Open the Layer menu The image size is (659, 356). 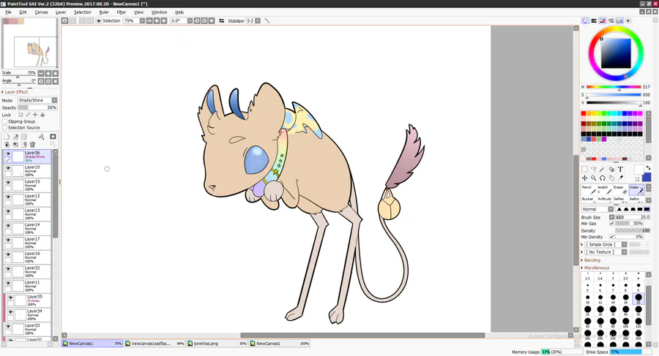click(61, 12)
